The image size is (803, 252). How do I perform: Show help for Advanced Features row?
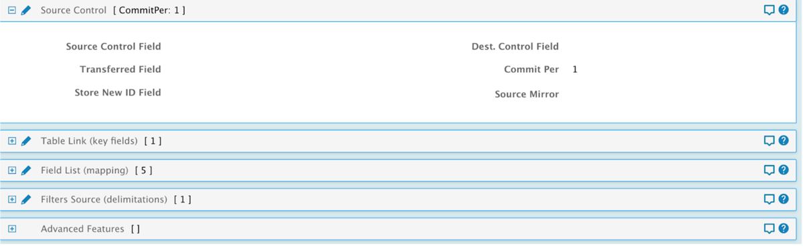pos(784,229)
